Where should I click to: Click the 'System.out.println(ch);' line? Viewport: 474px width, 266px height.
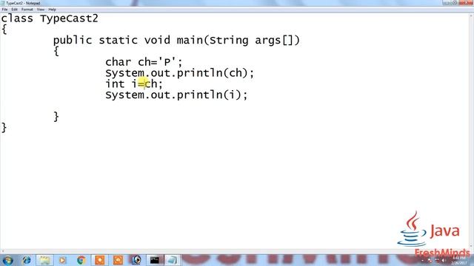[x=180, y=73]
